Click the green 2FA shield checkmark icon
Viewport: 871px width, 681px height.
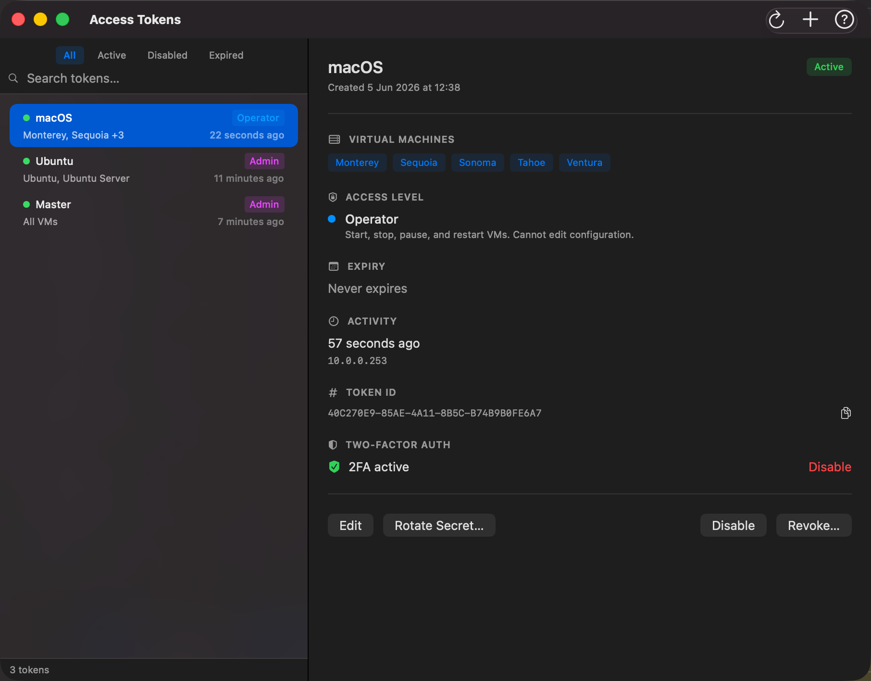334,467
